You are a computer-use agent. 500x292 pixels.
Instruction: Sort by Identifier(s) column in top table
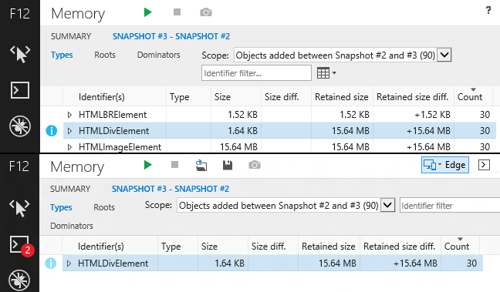[x=102, y=97]
